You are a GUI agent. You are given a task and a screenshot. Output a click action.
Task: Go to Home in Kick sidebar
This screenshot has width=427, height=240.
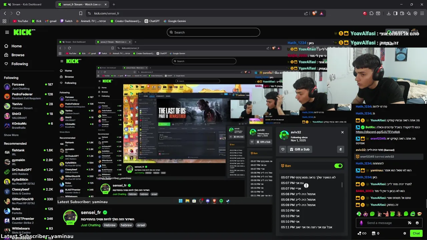13,46
